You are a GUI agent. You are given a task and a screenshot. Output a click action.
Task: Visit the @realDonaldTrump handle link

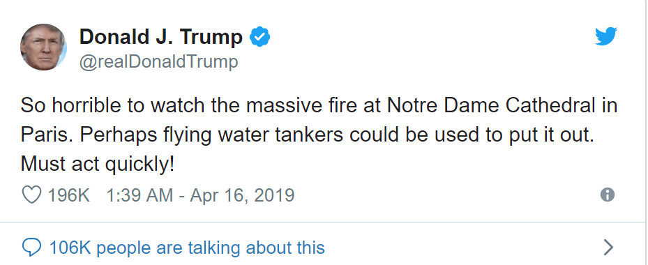(x=159, y=62)
